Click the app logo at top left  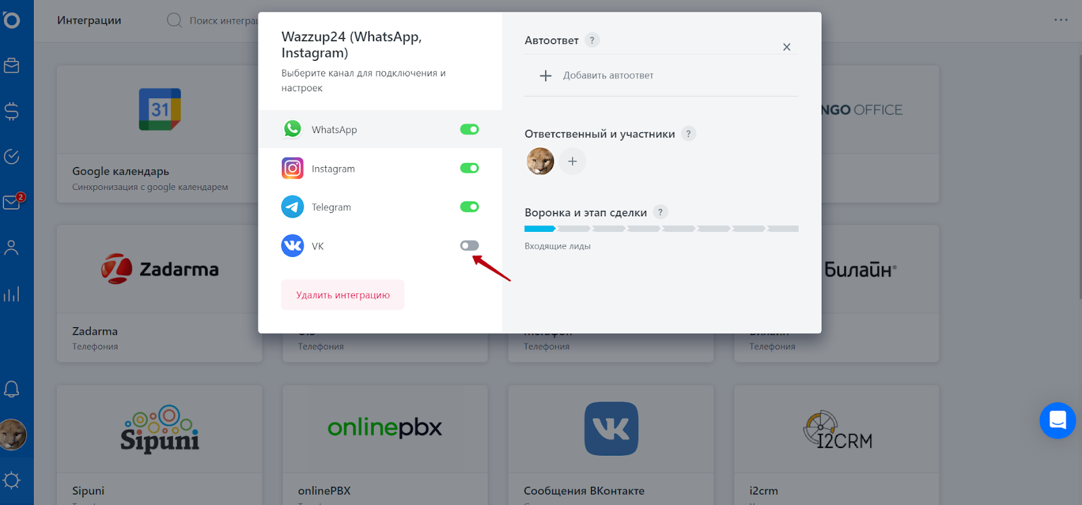11,20
